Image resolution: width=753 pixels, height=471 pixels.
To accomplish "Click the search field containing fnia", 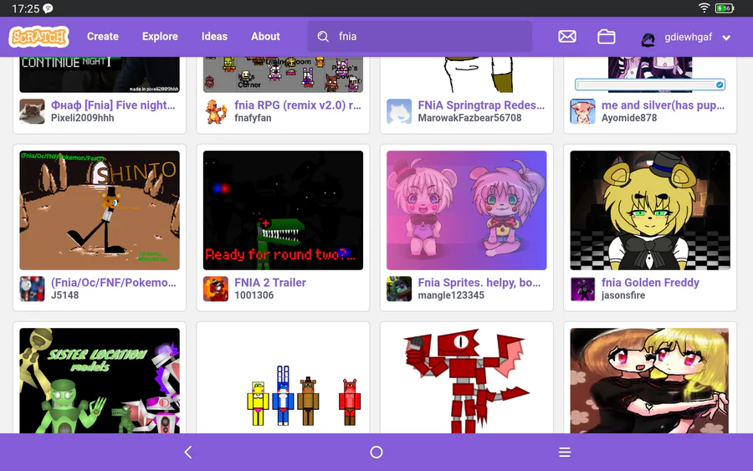I will coord(420,37).
